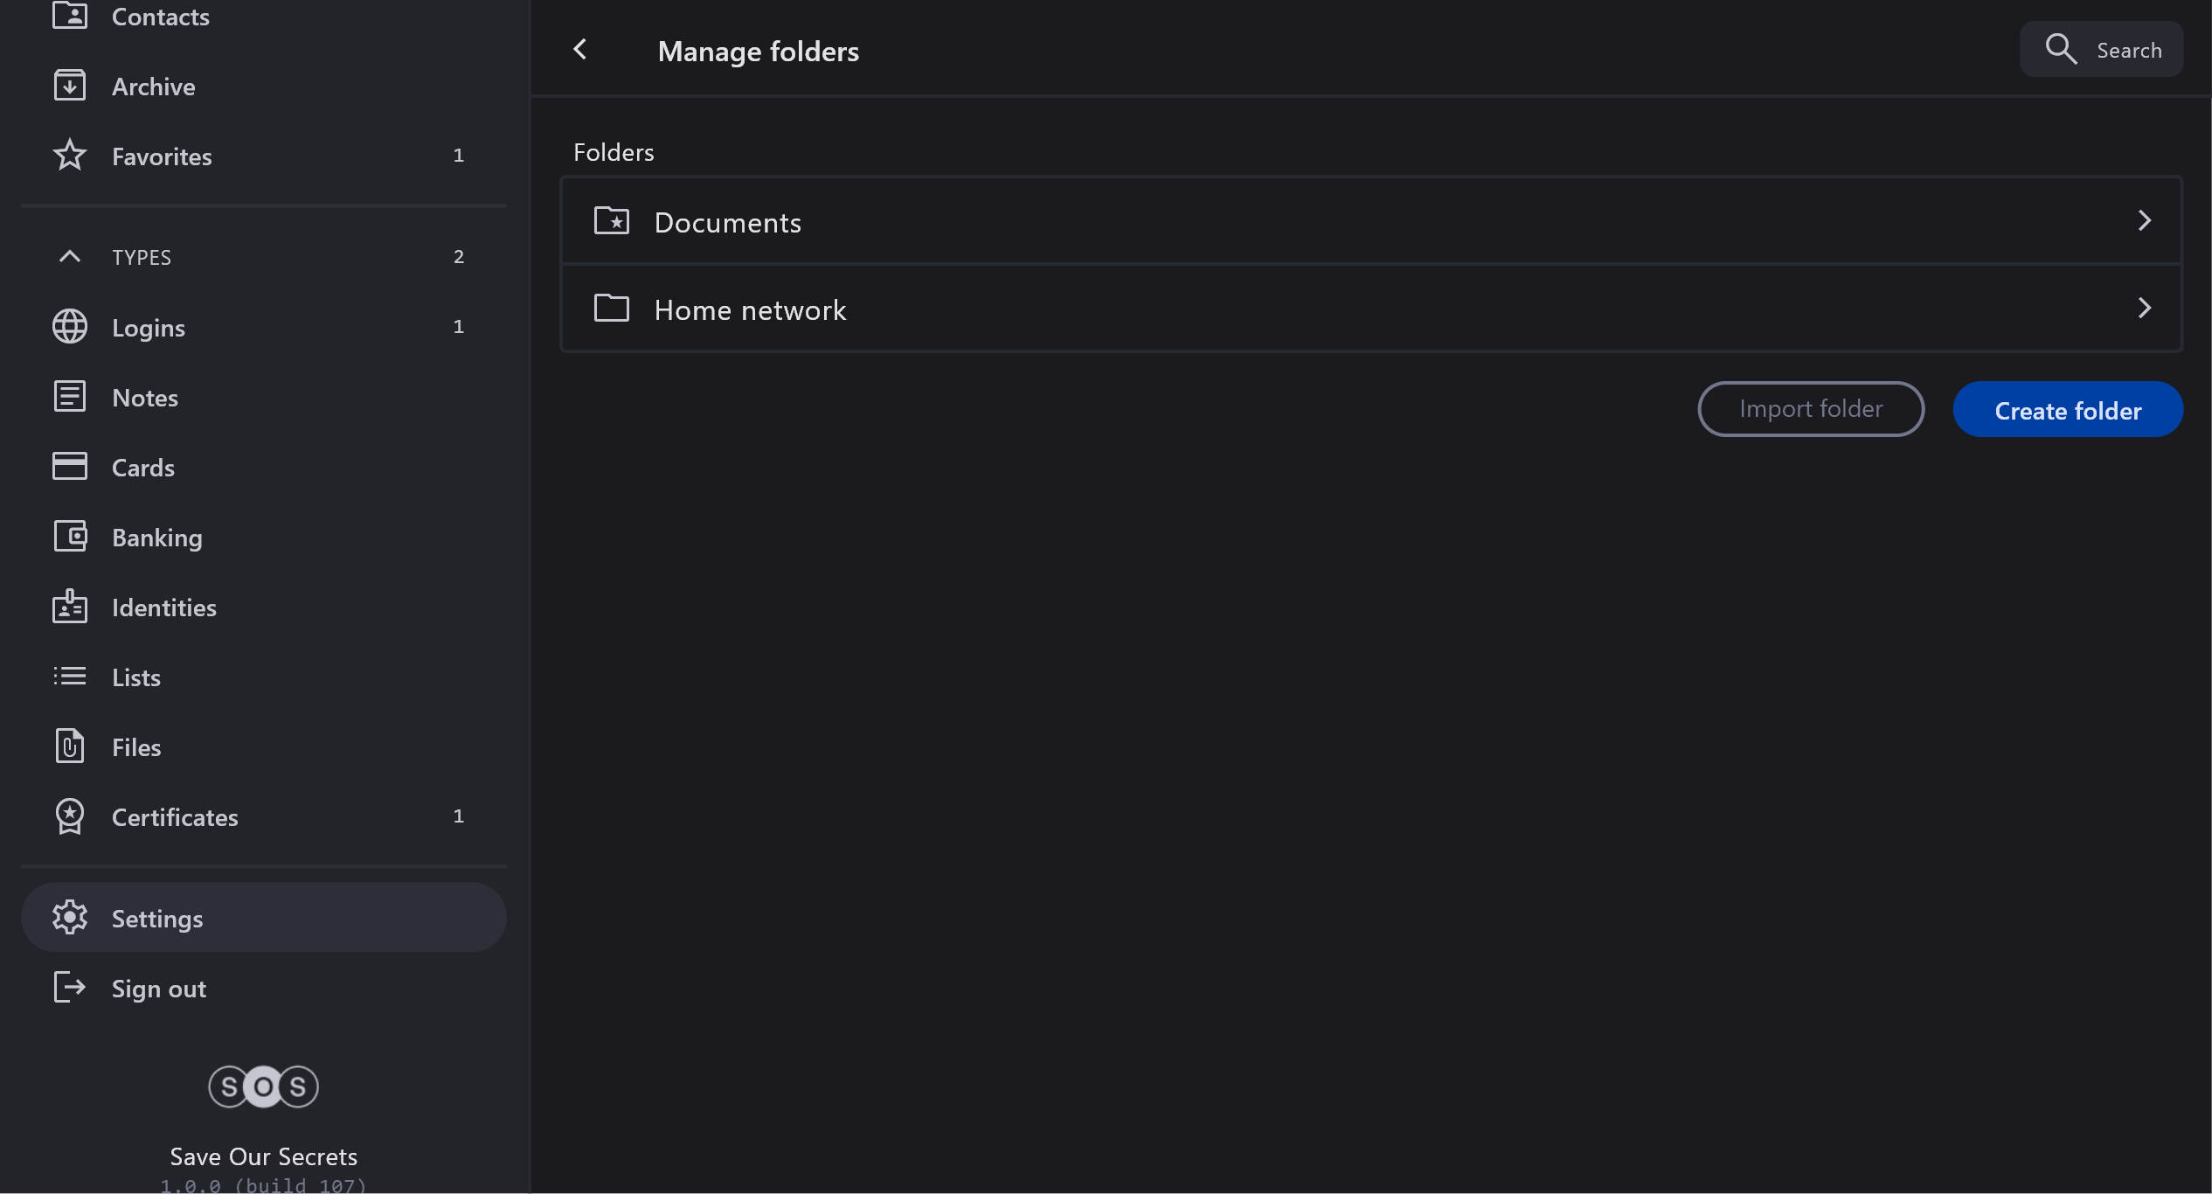Screen dimensions: 2212x1194
Task: Open Home network via its chevron
Action: [x=2144, y=309]
